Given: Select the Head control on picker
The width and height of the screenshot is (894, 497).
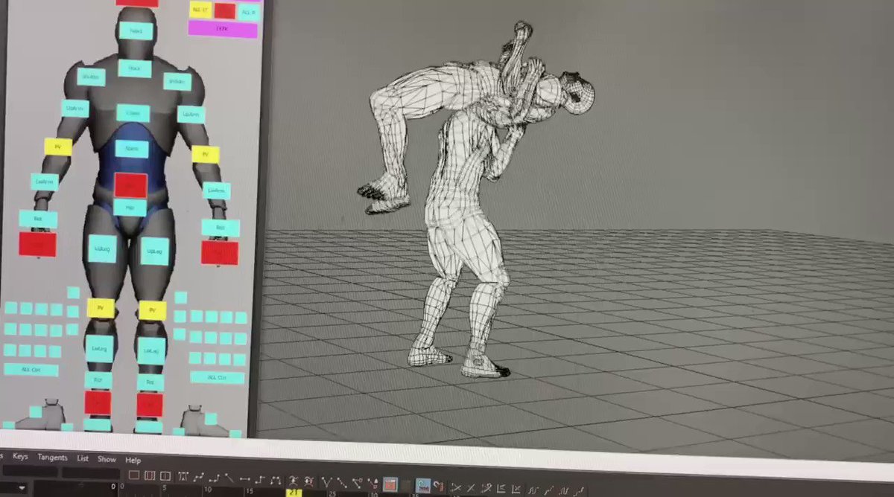Looking at the screenshot, I should tap(136, 31).
